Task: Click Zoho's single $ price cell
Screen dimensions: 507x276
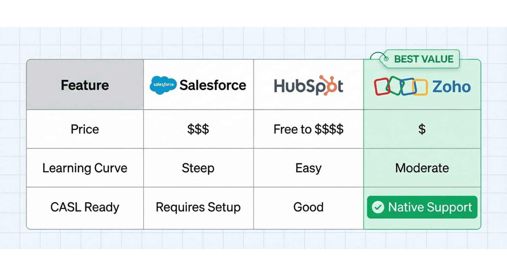Action: [x=422, y=129]
